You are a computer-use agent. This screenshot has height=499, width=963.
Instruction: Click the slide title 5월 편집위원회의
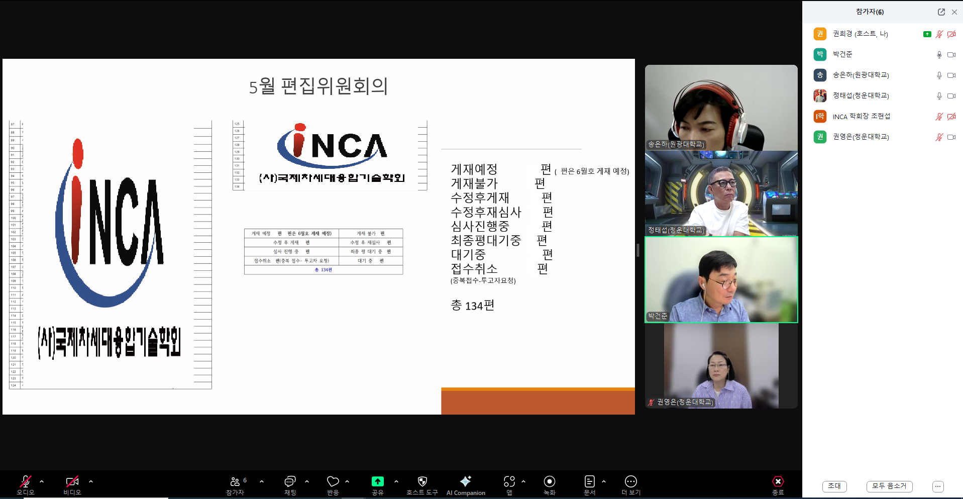(318, 86)
